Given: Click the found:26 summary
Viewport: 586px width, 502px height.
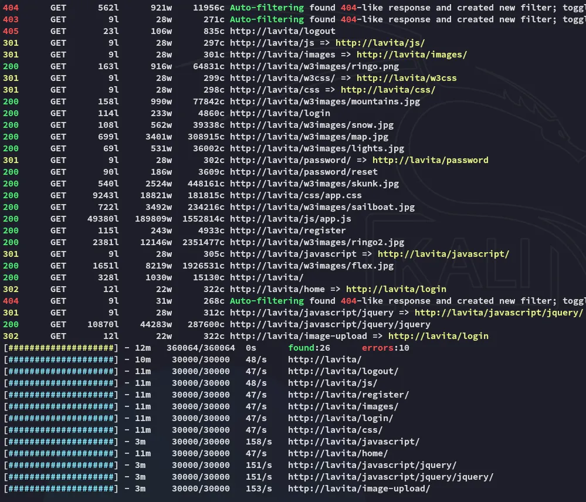Looking at the screenshot, I should point(309,348).
